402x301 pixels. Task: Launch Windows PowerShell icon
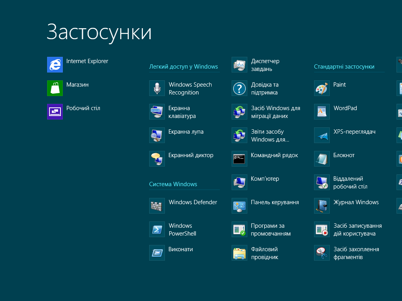[x=157, y=229]
